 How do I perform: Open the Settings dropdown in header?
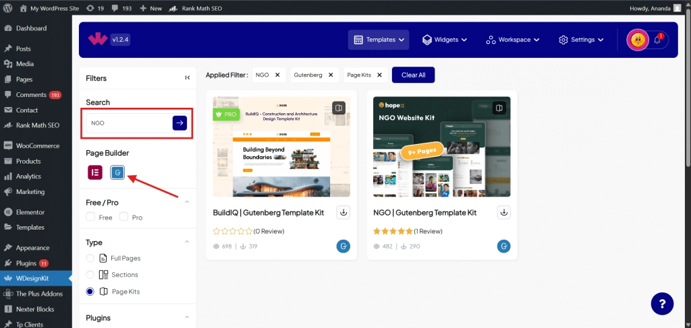581,40
